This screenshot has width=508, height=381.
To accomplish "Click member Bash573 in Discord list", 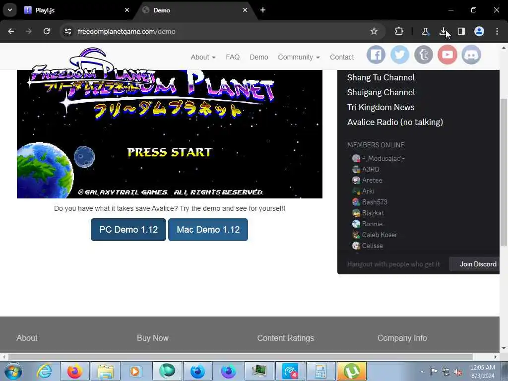I will (375, 202).
